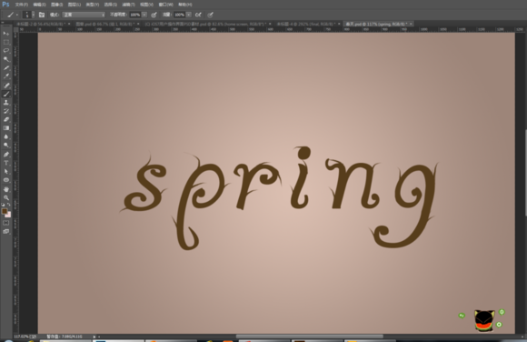Image resolution: width=527 pixels, height=342 pixels.
Task: Open the blend mode dropdown
Action: [x=84, y=15]
